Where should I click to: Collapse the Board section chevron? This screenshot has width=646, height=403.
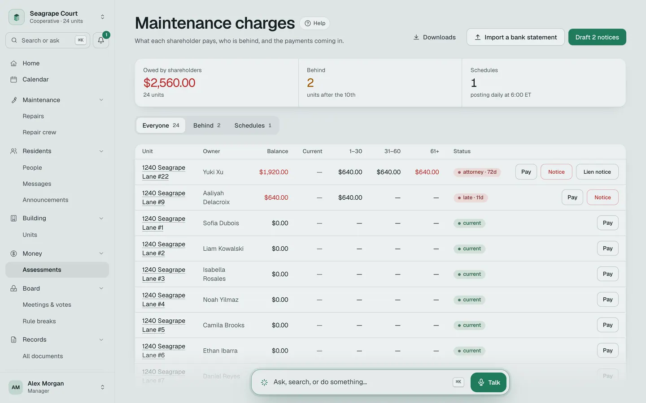tap(101, 288)
